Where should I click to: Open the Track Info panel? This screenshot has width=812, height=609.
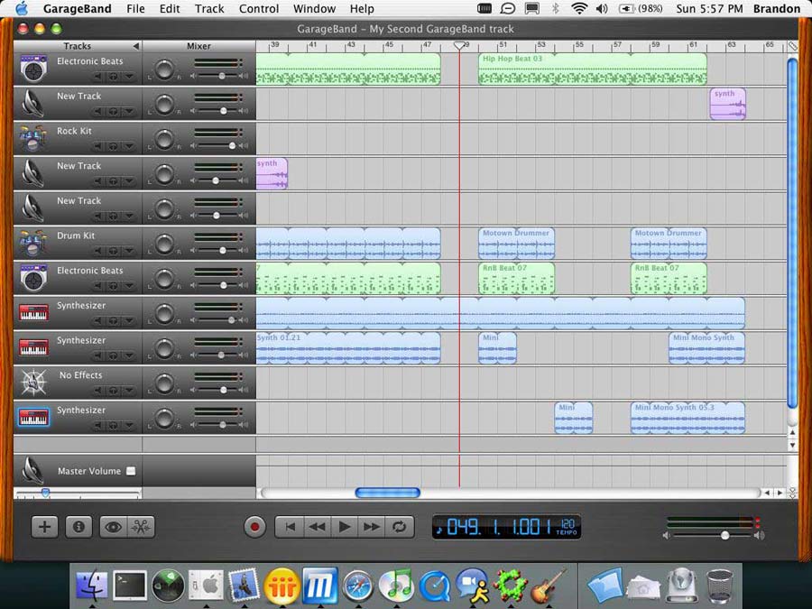78,527
